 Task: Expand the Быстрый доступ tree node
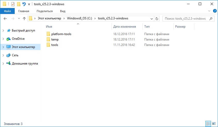point(3,30)
